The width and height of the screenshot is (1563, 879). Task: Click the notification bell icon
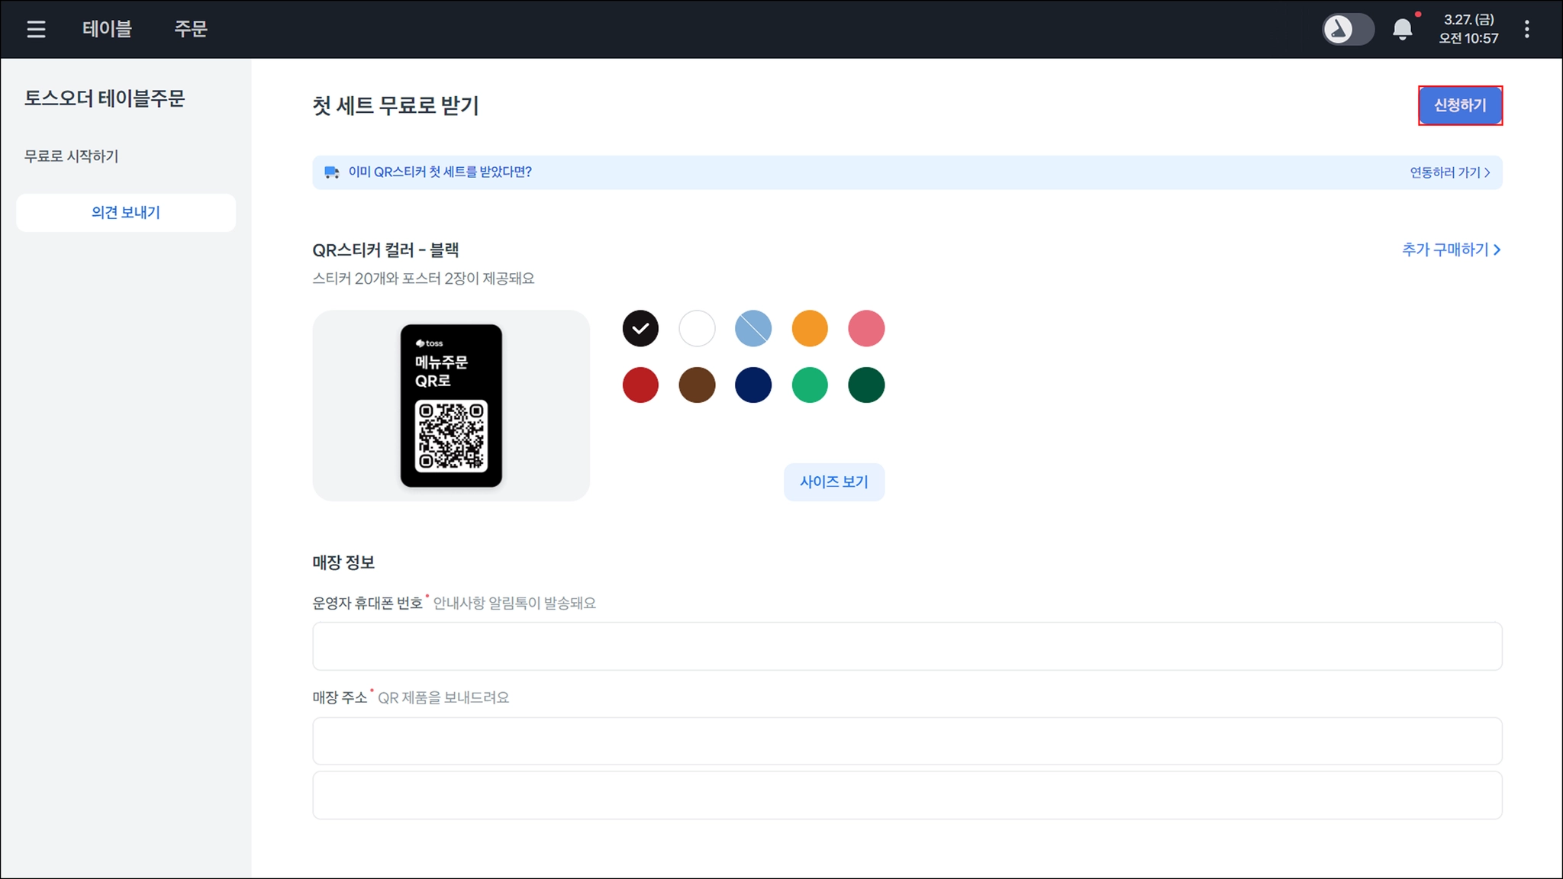[1402, 30]
